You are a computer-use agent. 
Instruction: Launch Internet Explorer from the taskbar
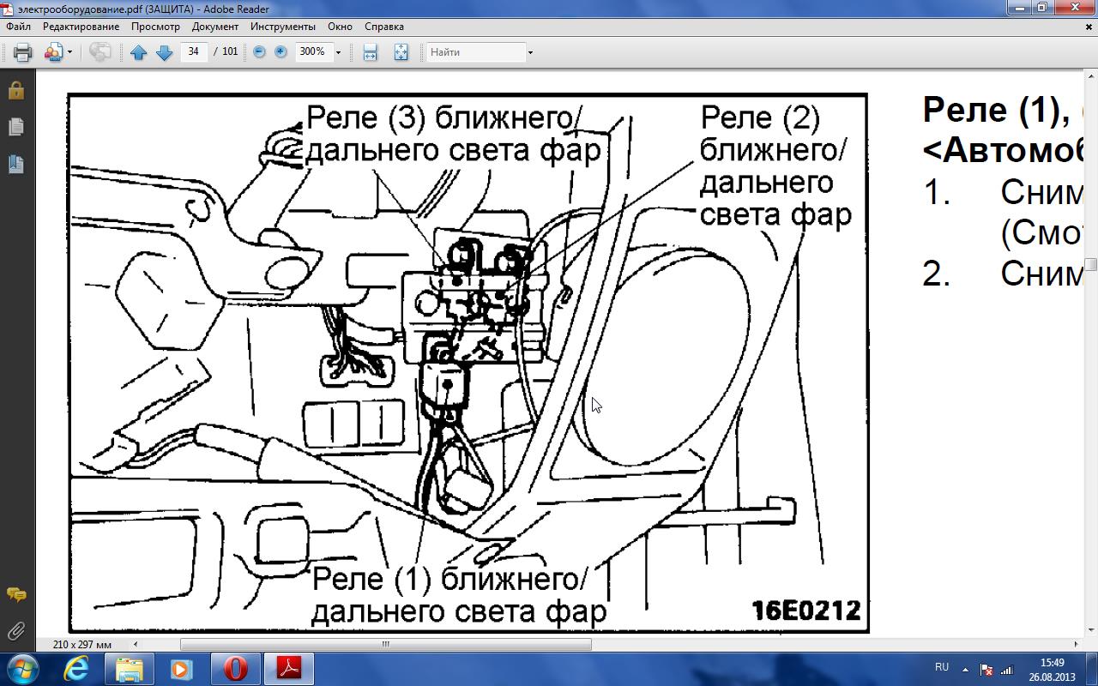click(x=76, y=669)
